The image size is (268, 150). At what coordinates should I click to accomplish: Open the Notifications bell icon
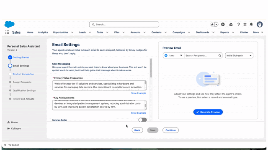[251, 25]
